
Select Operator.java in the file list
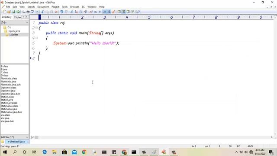coord(8,91)
